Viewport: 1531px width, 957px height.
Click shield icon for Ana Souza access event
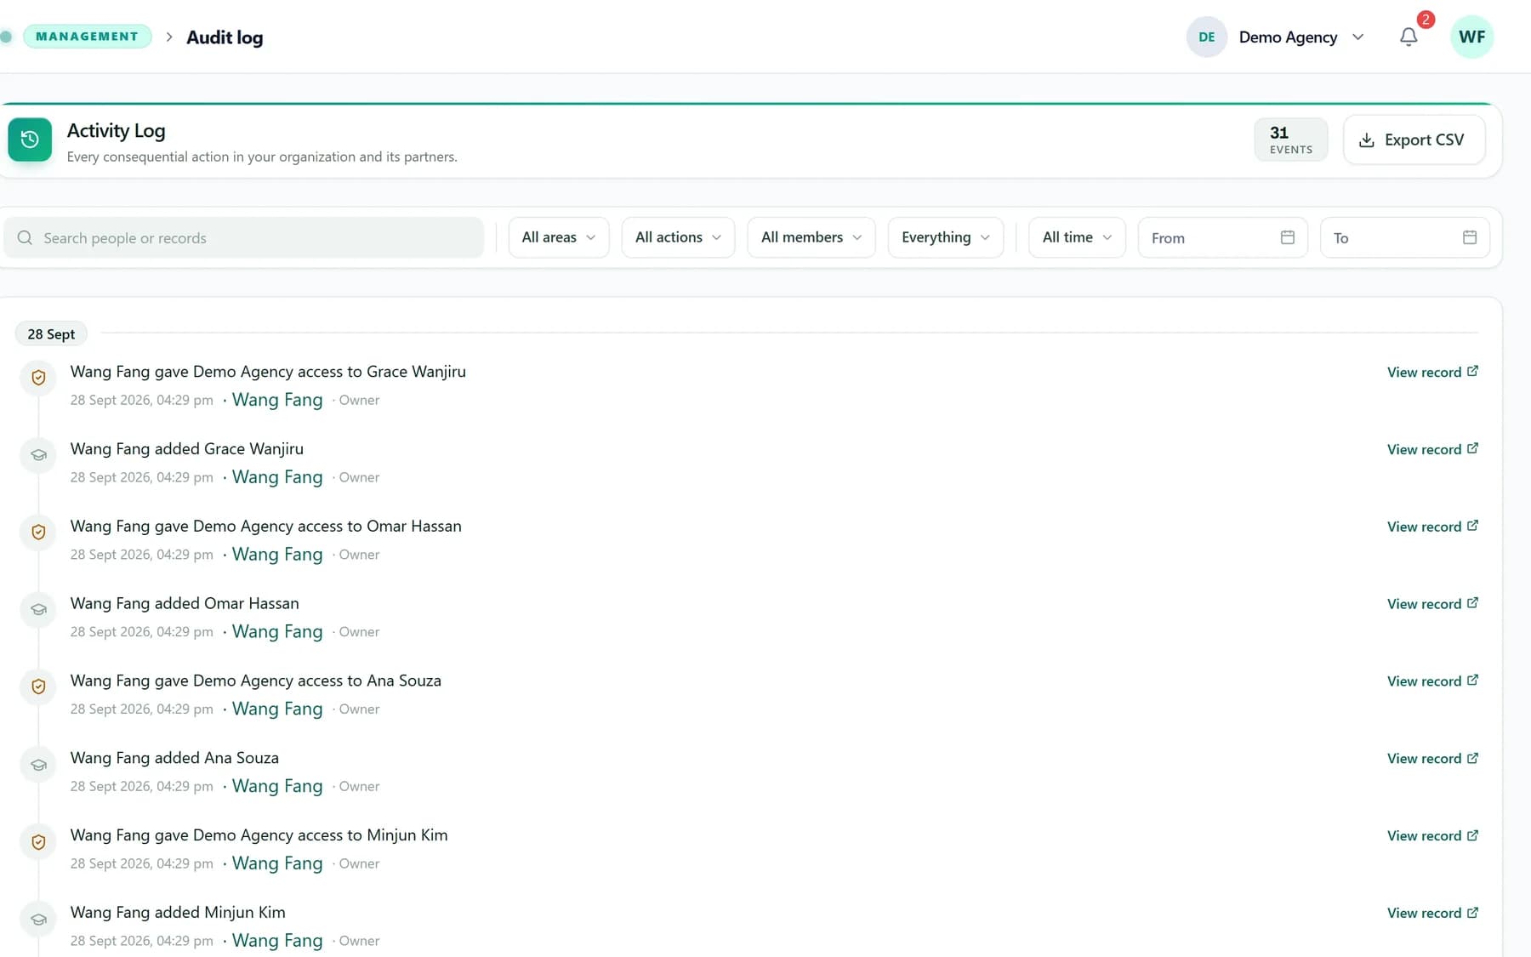point(38,687)
